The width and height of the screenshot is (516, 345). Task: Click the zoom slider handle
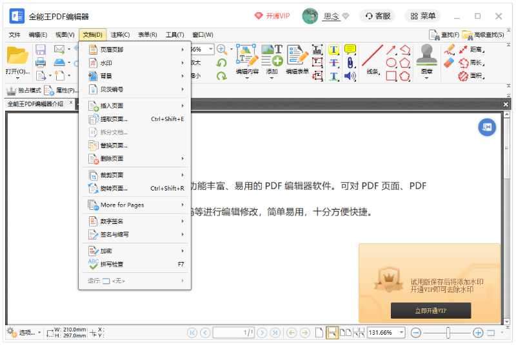click(448, 333)
